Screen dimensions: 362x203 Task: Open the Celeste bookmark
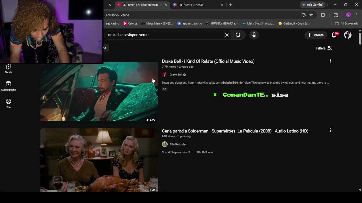130,23
